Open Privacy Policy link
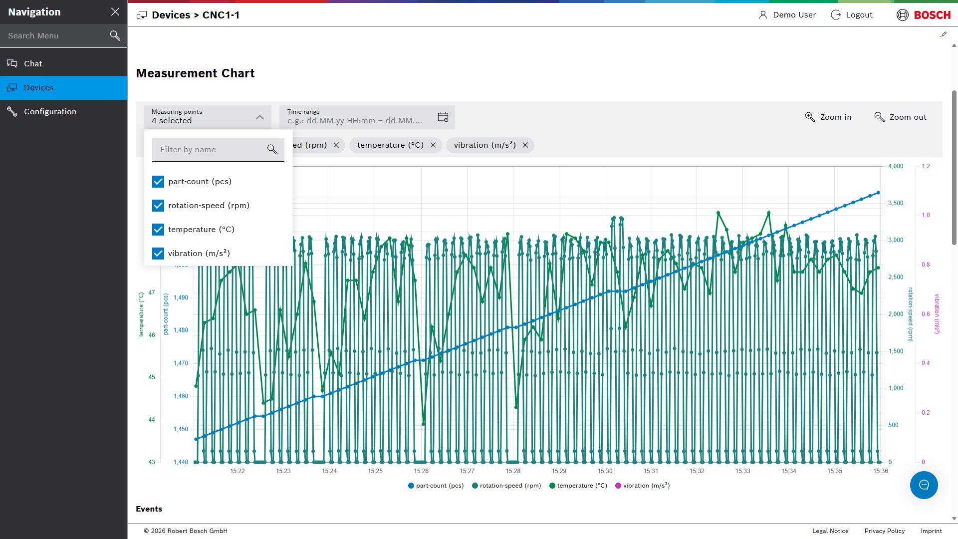This screenshot has width=958, height=539. pos(885,531)
